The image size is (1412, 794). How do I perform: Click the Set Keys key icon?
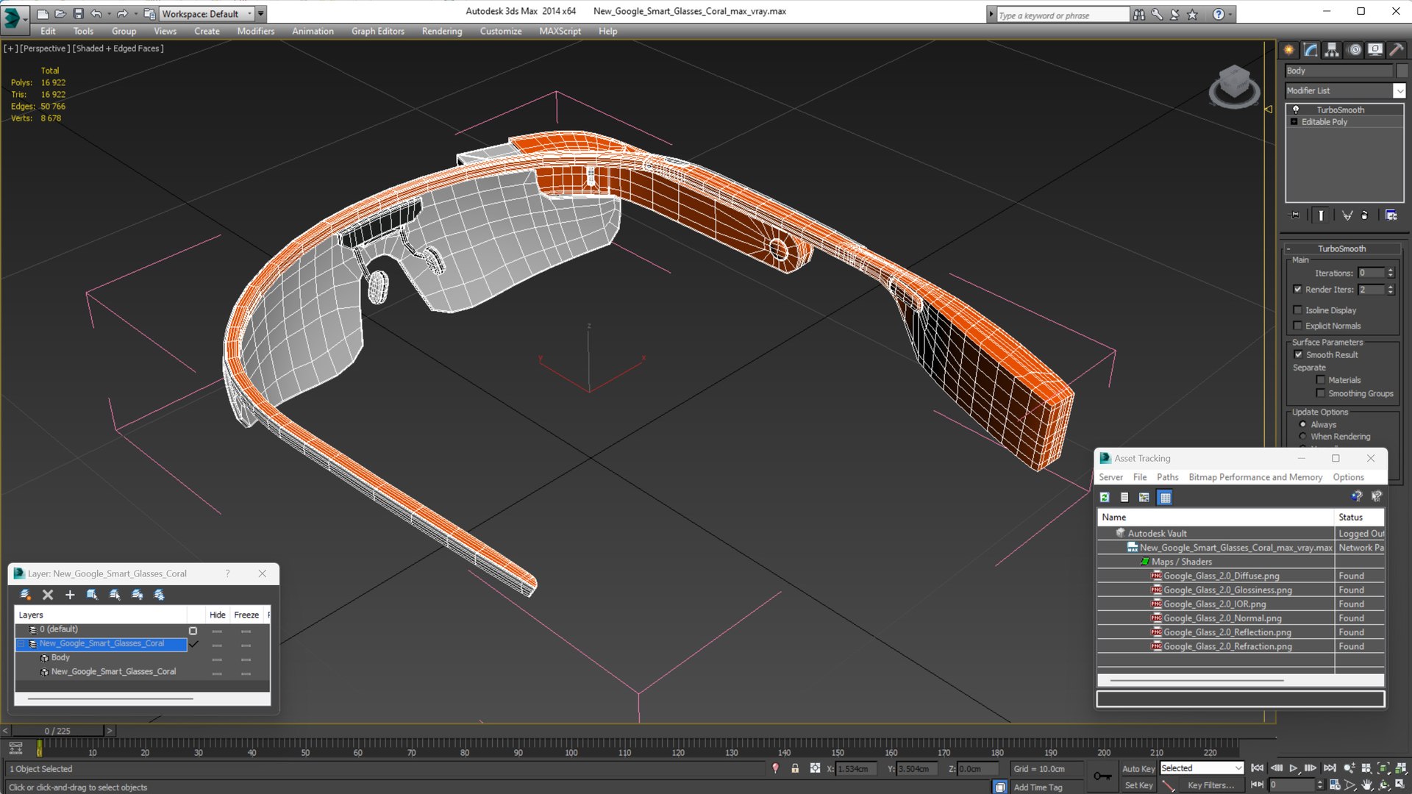1102,776
